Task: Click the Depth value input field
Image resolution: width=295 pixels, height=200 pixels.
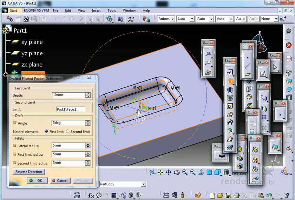Action: pyautogui.click(x=68, y=95)
